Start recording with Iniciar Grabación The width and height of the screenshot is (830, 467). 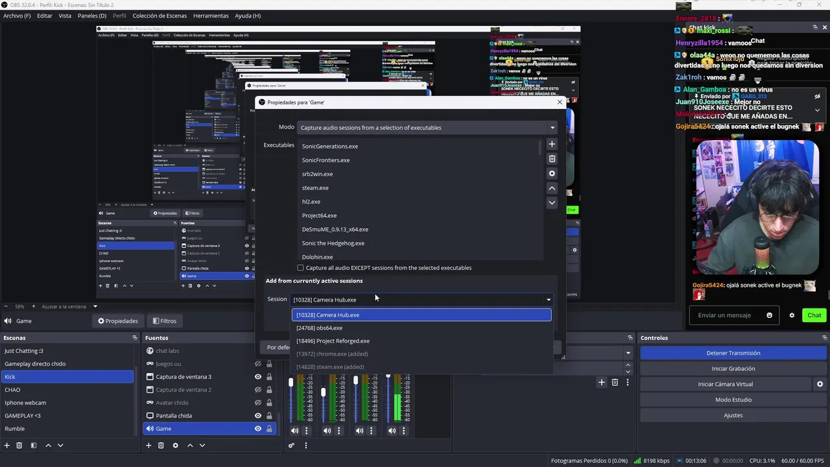tap(733, 368)
